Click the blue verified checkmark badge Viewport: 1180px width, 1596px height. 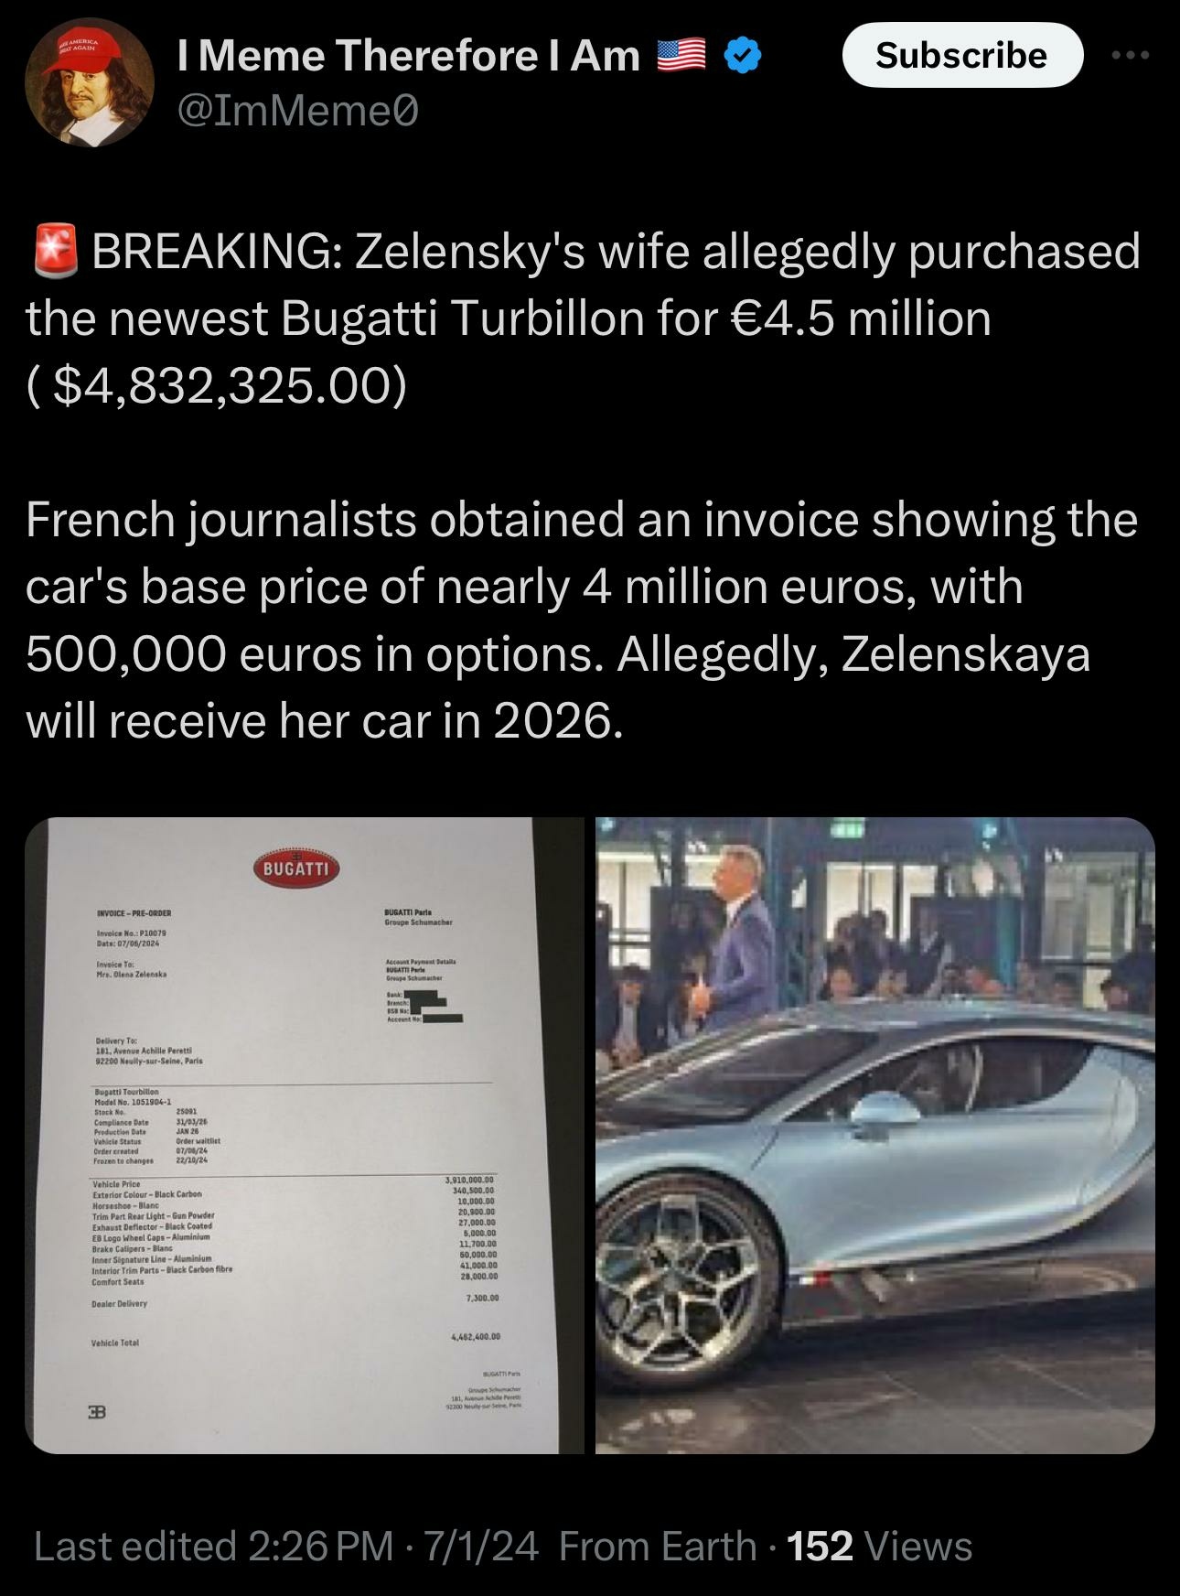(743, 57)
